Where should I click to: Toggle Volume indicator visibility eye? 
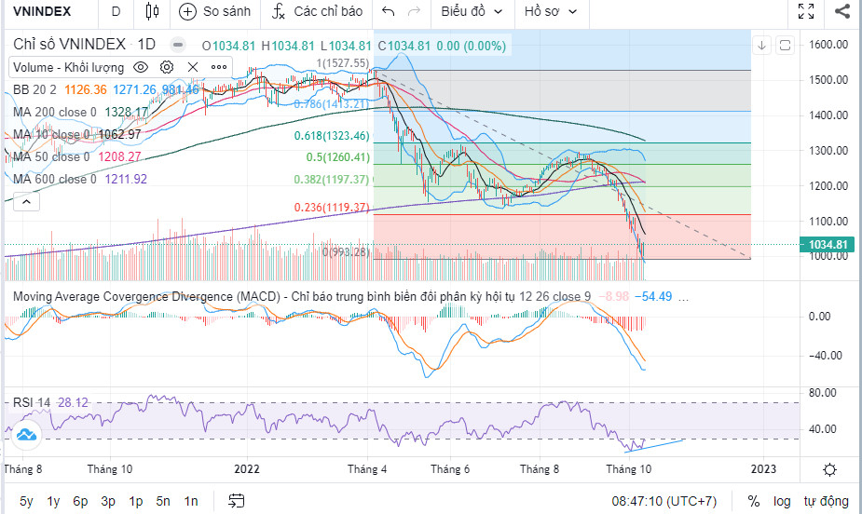[141, 67]
